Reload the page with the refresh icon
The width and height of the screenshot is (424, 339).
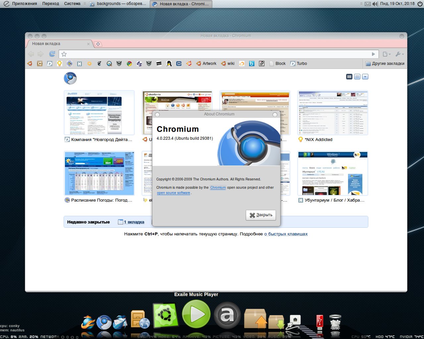(52, 54)
